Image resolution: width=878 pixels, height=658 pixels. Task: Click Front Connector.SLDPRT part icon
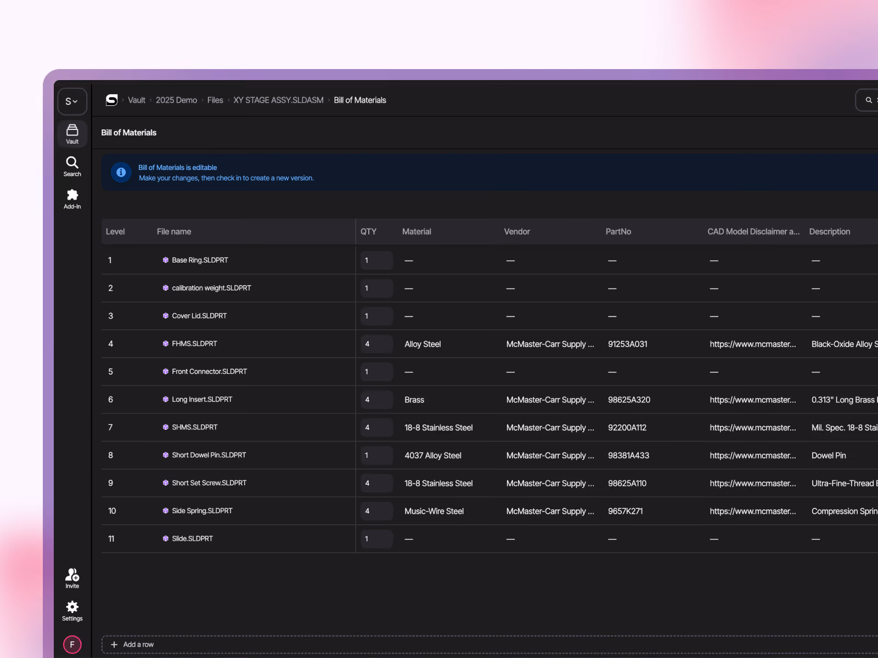[166, 372]
